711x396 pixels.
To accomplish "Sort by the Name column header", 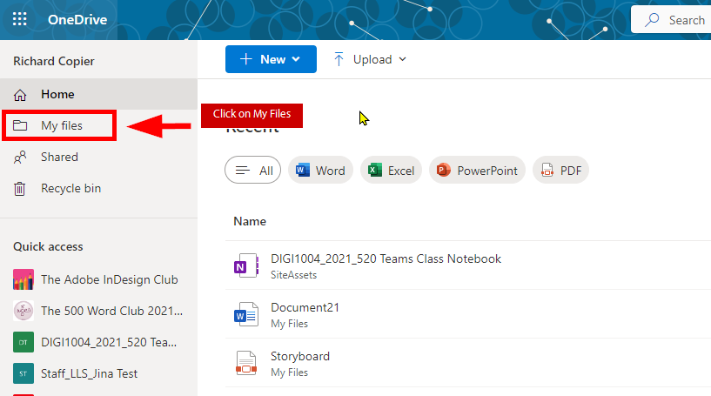I will pos(250,221).
